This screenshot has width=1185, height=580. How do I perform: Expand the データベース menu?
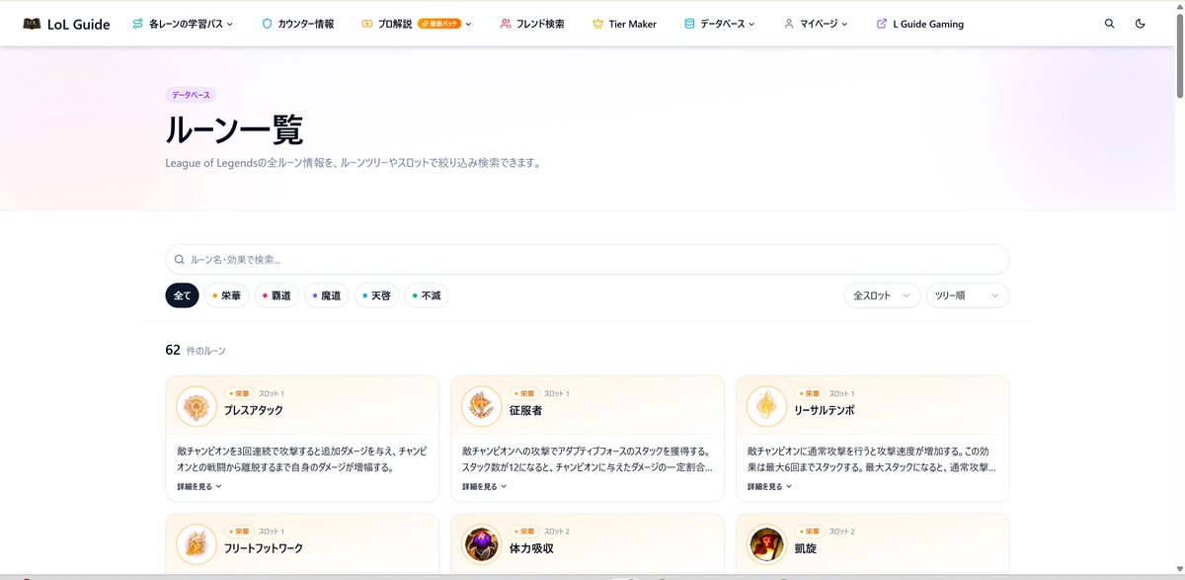719,24
